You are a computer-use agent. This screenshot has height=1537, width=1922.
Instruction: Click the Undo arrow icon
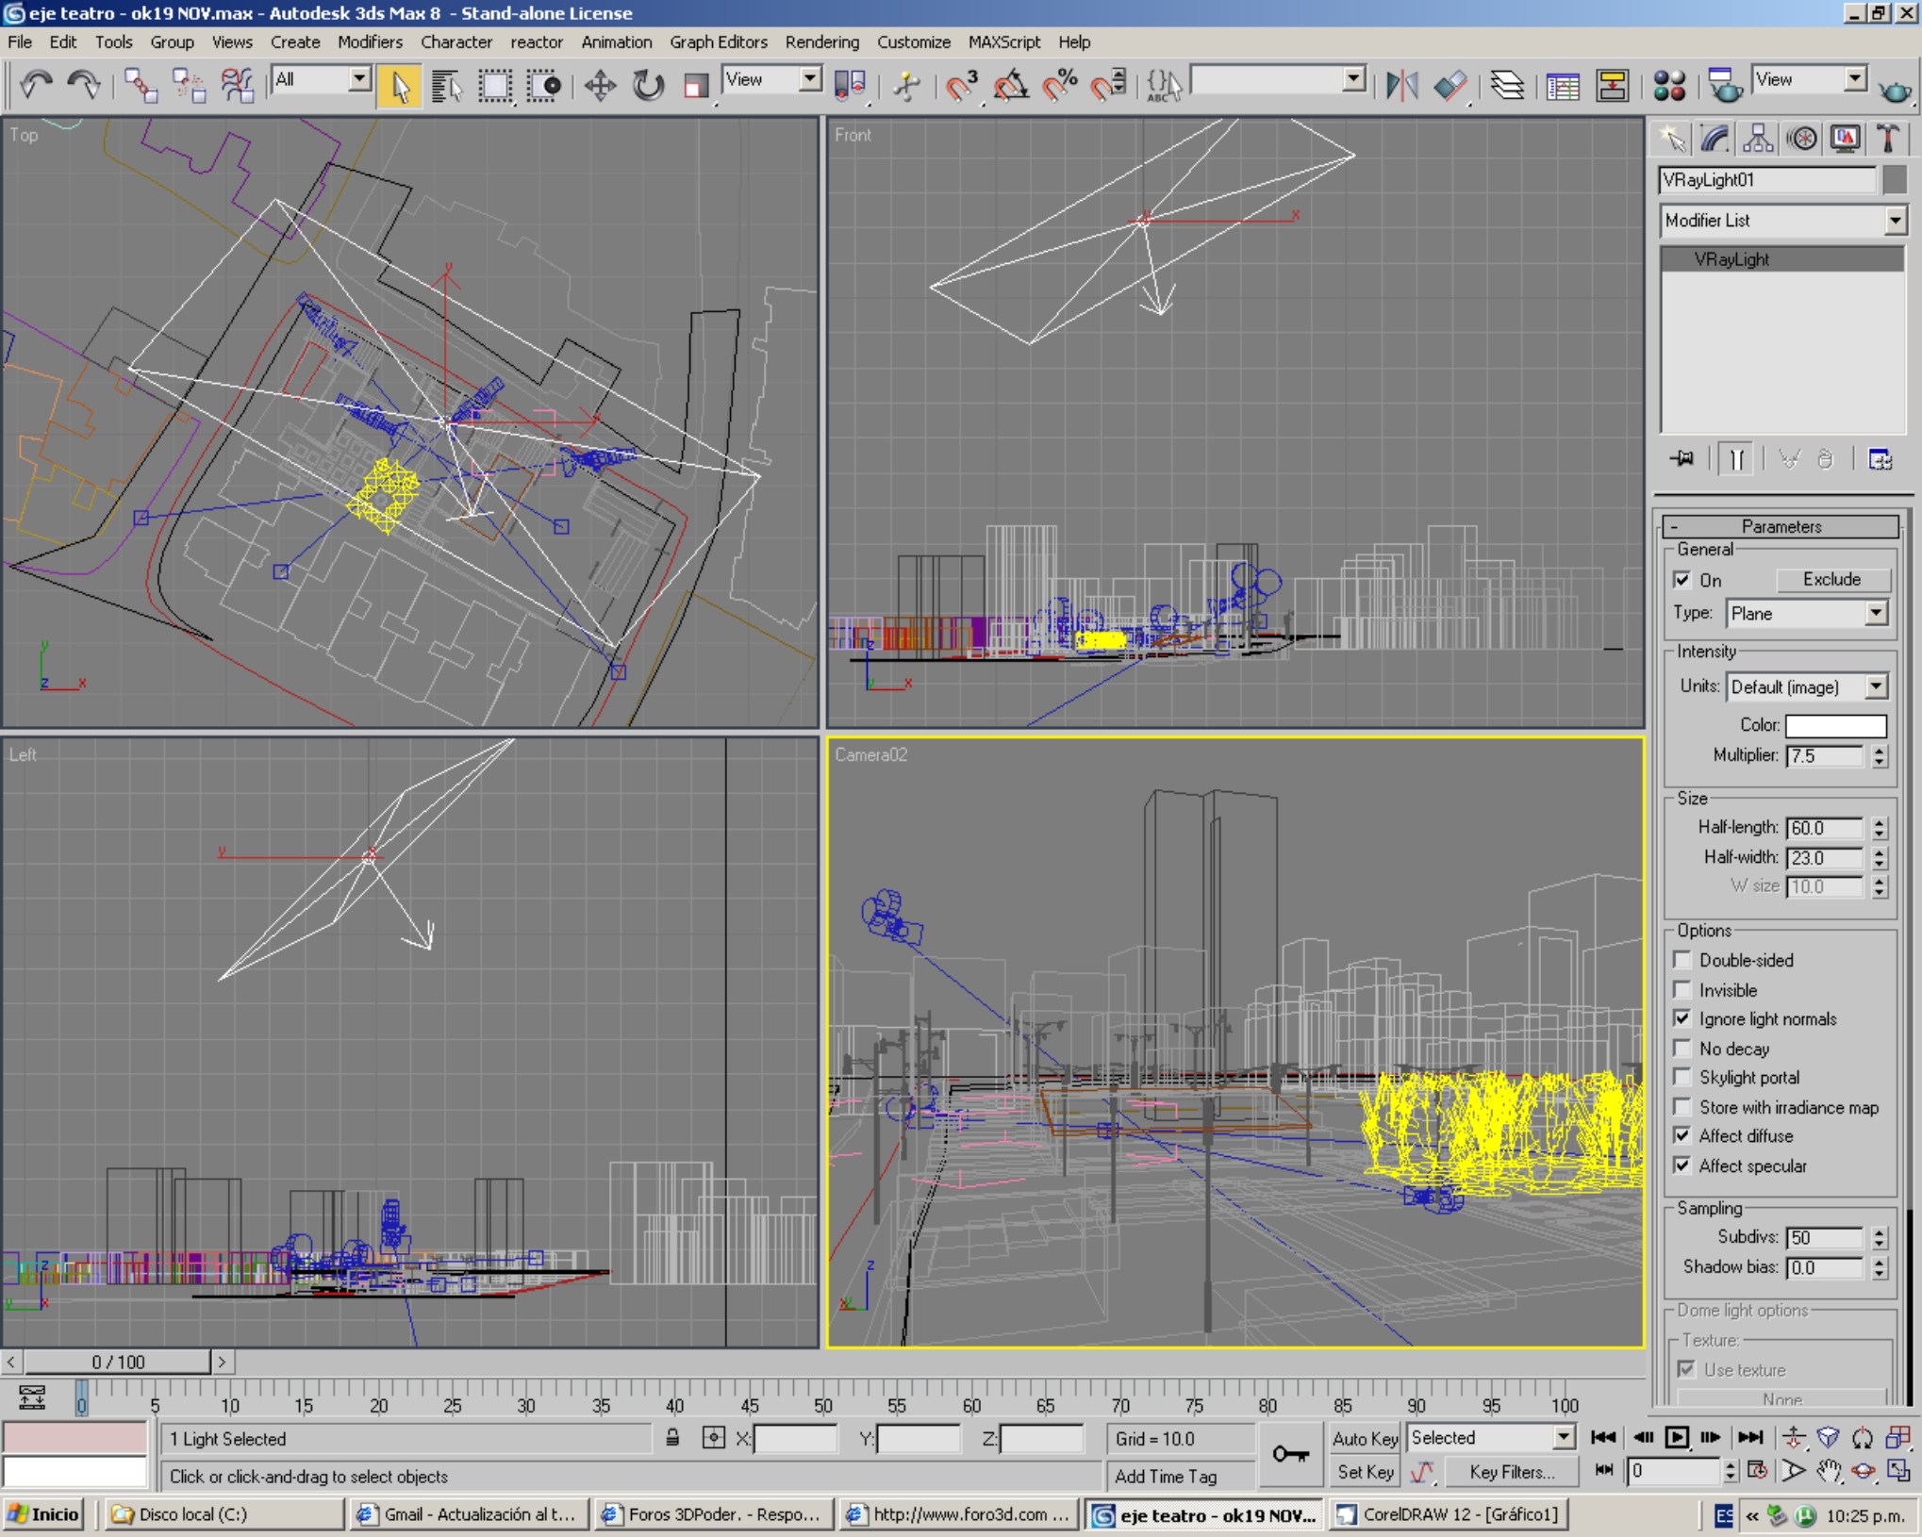pos(36,86)
